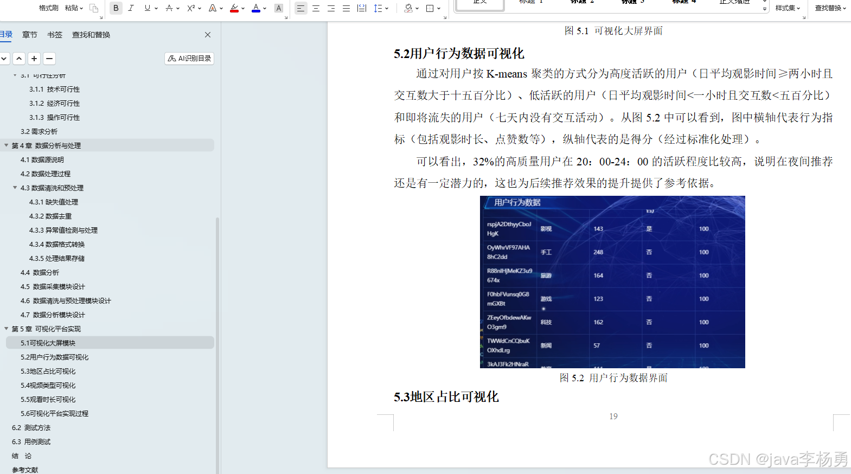Go to 5.6可视化平台实现过程 heading
The height and width of the screenshot is (474, 851).
54,414
